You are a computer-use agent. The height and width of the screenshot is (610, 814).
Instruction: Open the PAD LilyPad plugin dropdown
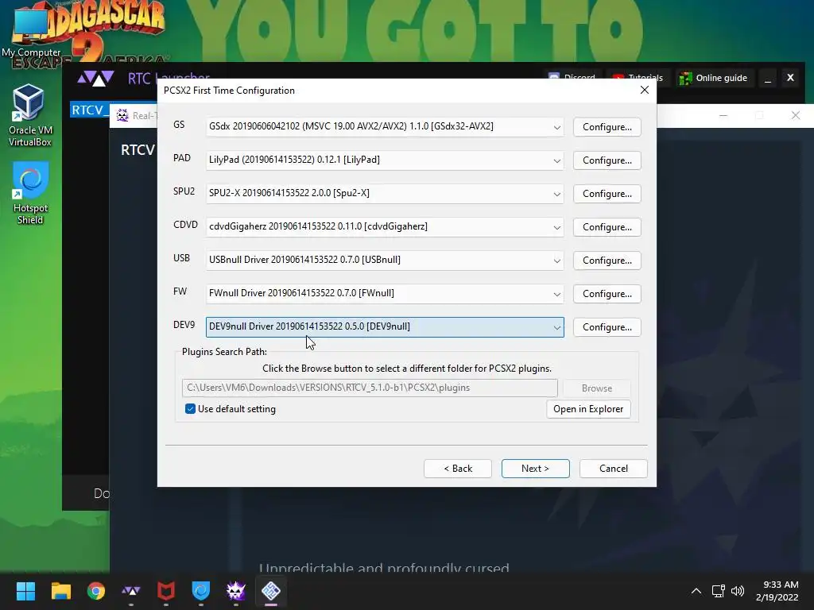(385, 160)
